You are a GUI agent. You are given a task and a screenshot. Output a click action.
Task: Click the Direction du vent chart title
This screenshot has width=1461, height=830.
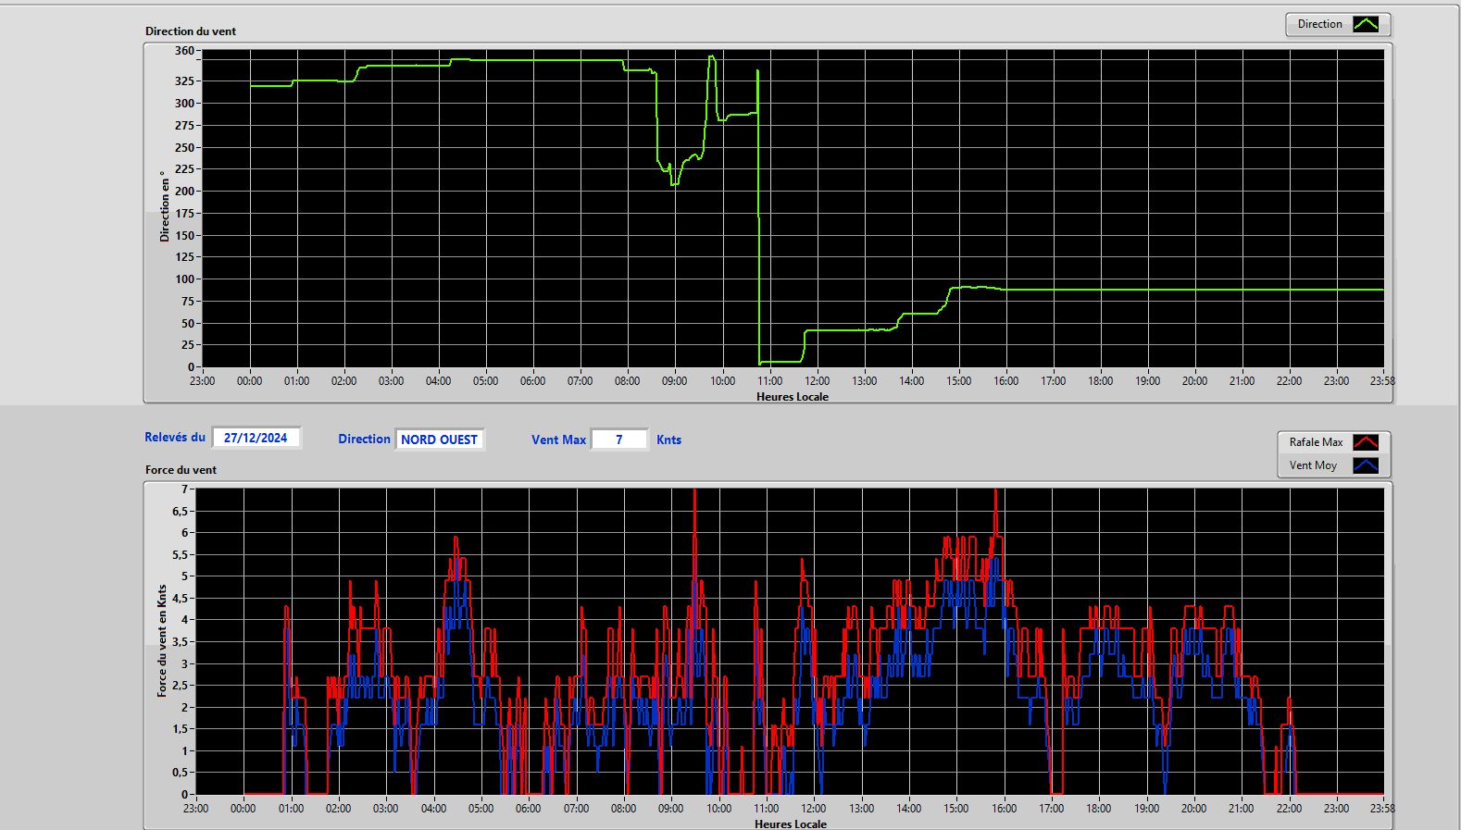(x=191, y=31)
